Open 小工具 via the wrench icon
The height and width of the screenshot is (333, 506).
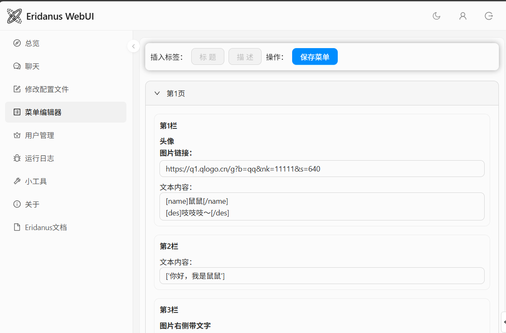(x=17, y=181)
